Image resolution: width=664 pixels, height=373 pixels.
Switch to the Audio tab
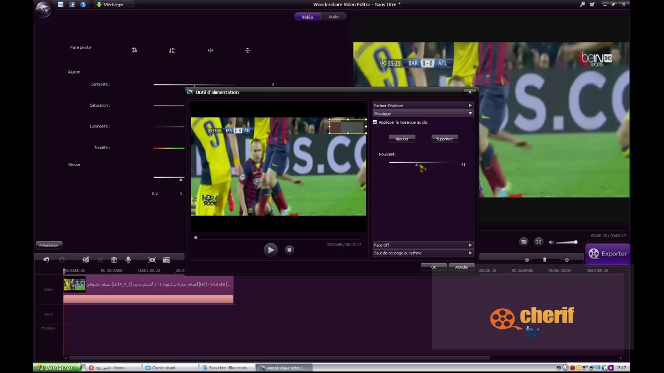point(334,17)
